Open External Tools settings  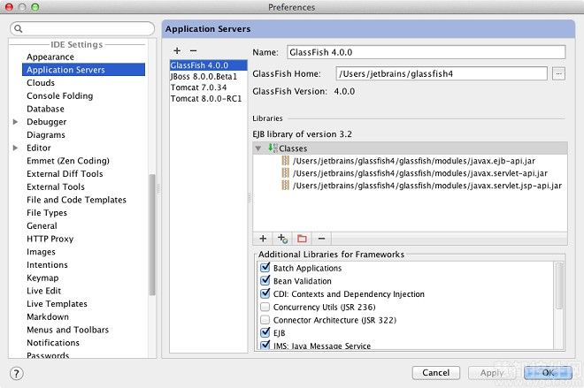[x=56, y=186]
